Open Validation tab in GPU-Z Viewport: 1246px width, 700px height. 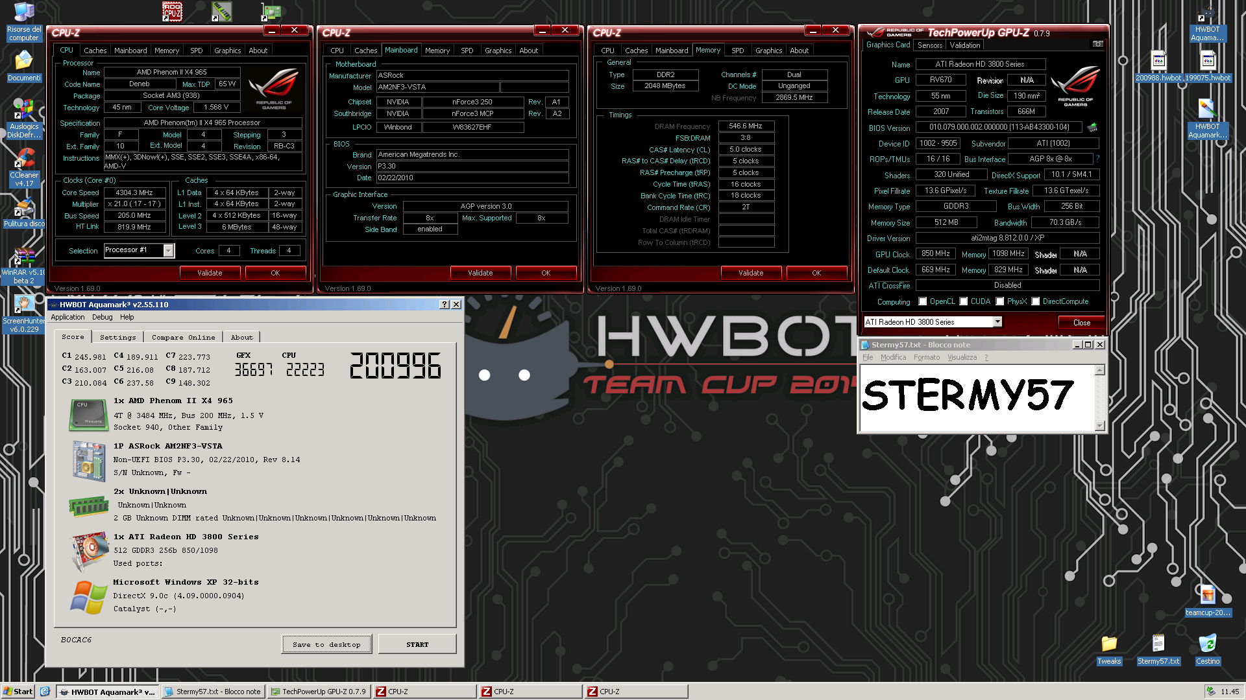(x=964, y=45)
